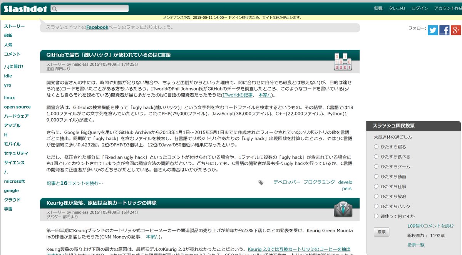Select the ひたすらゲーム poll option

click(376, 167)
